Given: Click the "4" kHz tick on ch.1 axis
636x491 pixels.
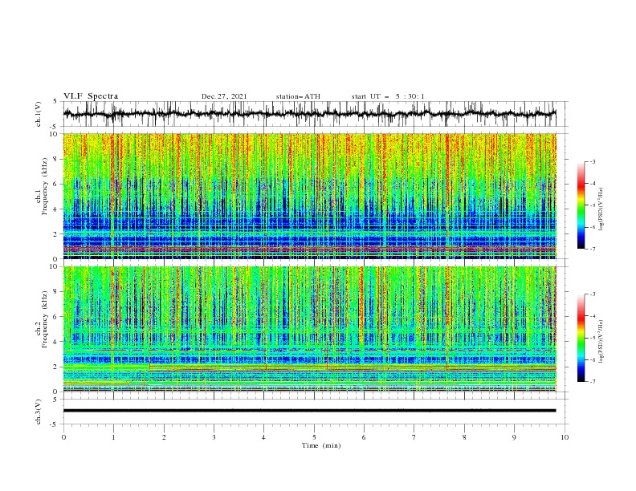Looking at the screenshot, I should coord(56,209).
